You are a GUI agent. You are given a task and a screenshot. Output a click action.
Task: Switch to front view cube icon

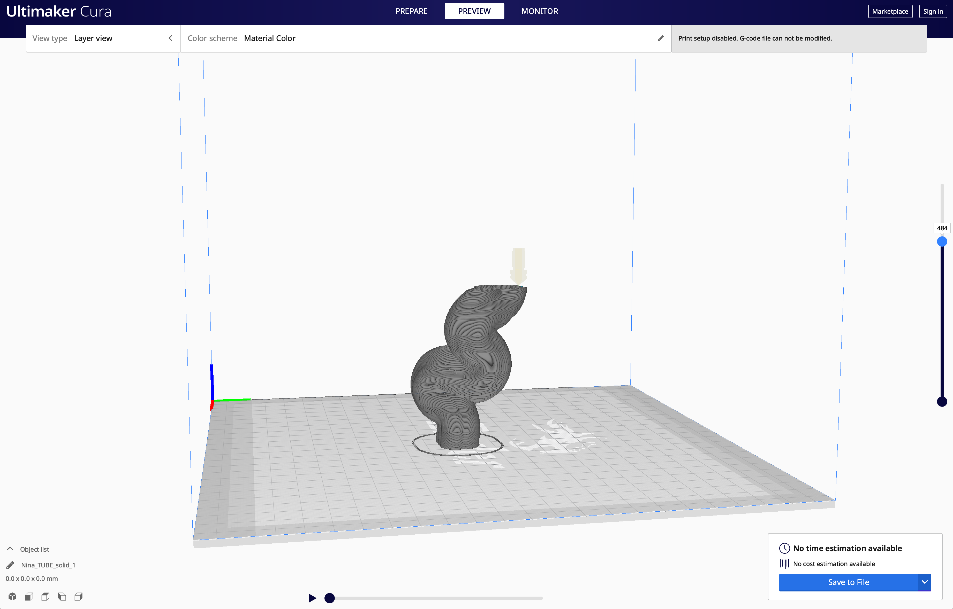(29, 596)
